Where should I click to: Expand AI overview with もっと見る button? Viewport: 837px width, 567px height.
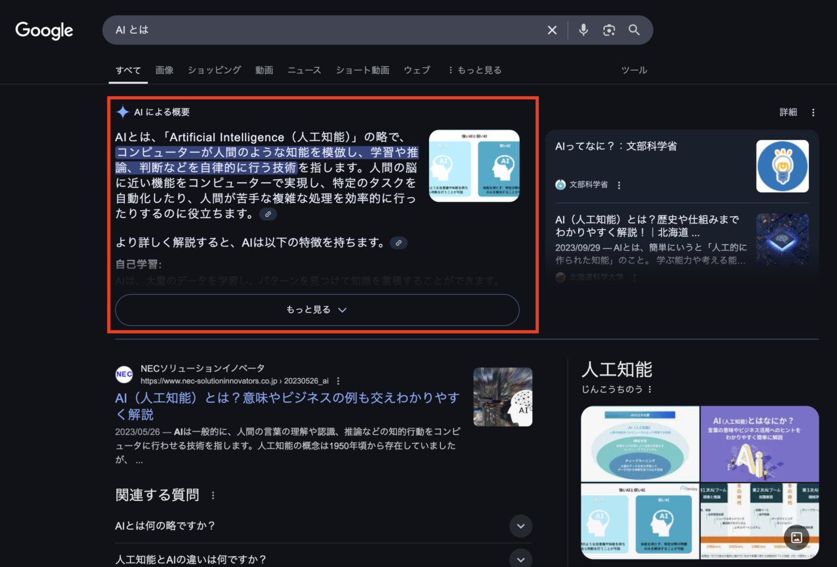click(317, 310)
